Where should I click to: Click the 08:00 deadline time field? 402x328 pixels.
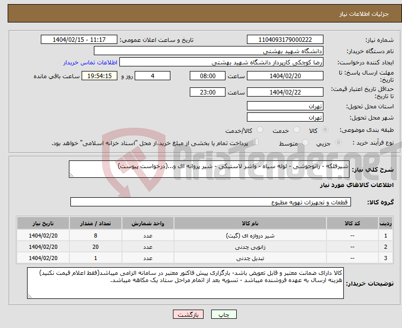pos(208,76)
